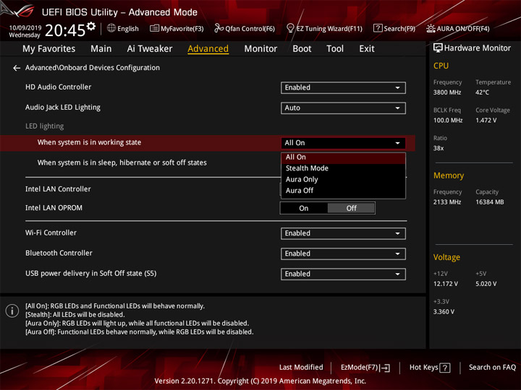Click the Last Modified button
The height and width of the screenshot is (390, 521).
[301, 368]
